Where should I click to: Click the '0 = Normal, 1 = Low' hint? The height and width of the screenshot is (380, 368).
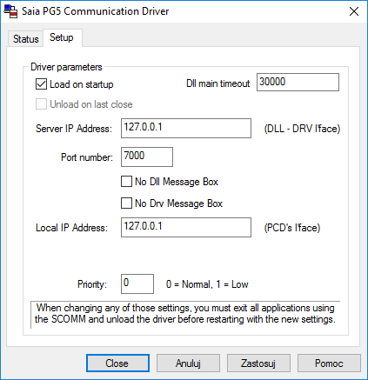coord(207,284)
